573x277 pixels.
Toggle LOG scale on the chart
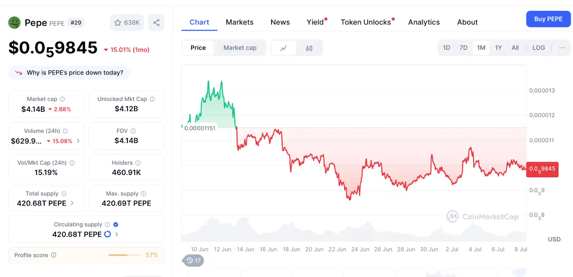[538, 48]
